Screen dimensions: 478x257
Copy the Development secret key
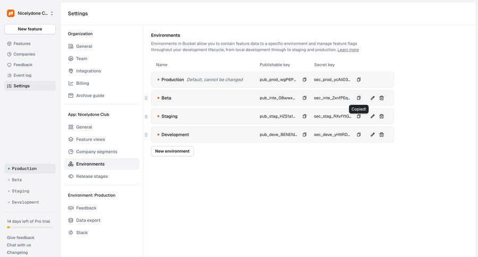click(x=358, y=134)
